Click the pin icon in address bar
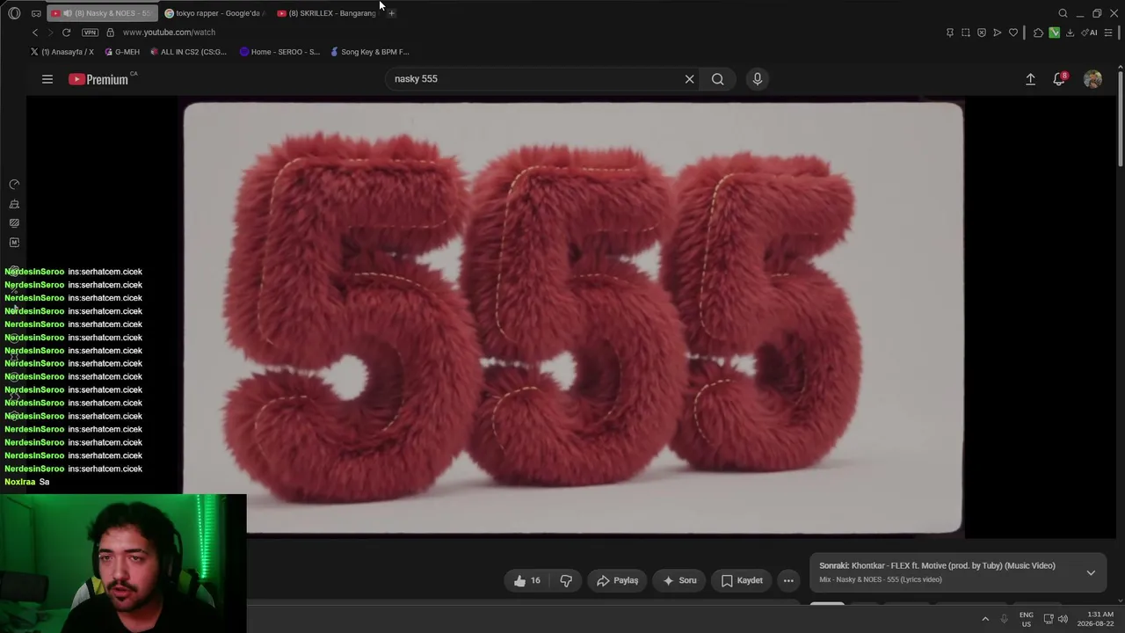This screenshot has width=1125, height=633. click(949, 33)
